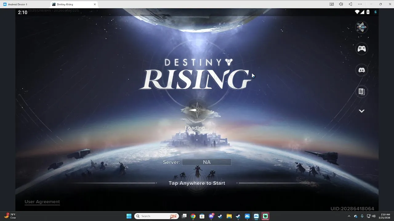Viewport: 394px width, 221px height.
Task: Open the Windows Start menu
Action: click(129, 216)
